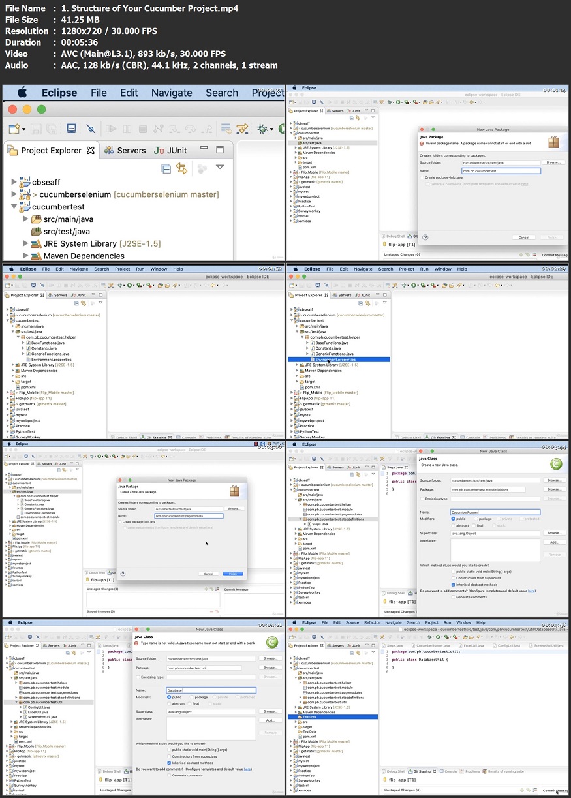Click help question mark in the pagemodules package dialog
This screenshot has height=798, width=571.
123,574
